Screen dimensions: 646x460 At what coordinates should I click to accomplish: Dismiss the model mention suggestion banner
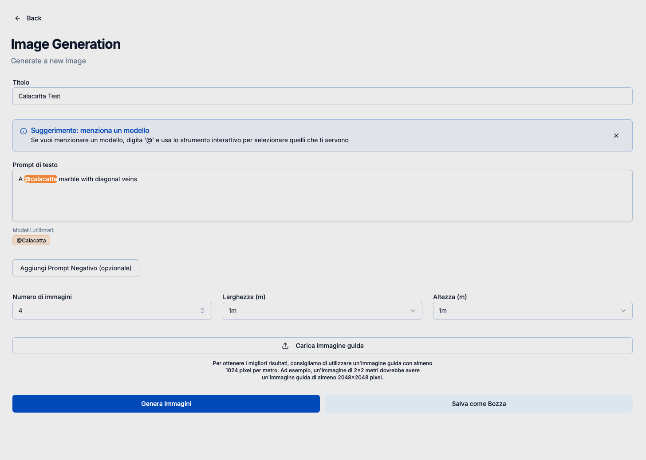pos(616,136)
